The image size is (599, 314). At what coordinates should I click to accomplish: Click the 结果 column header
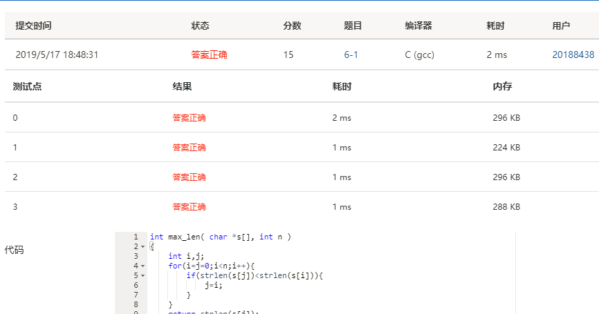point(182,86)
